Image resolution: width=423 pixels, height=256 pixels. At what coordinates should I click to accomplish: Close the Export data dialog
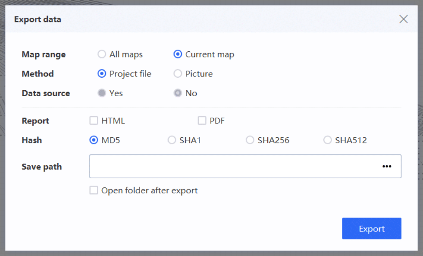click(403, 19)
